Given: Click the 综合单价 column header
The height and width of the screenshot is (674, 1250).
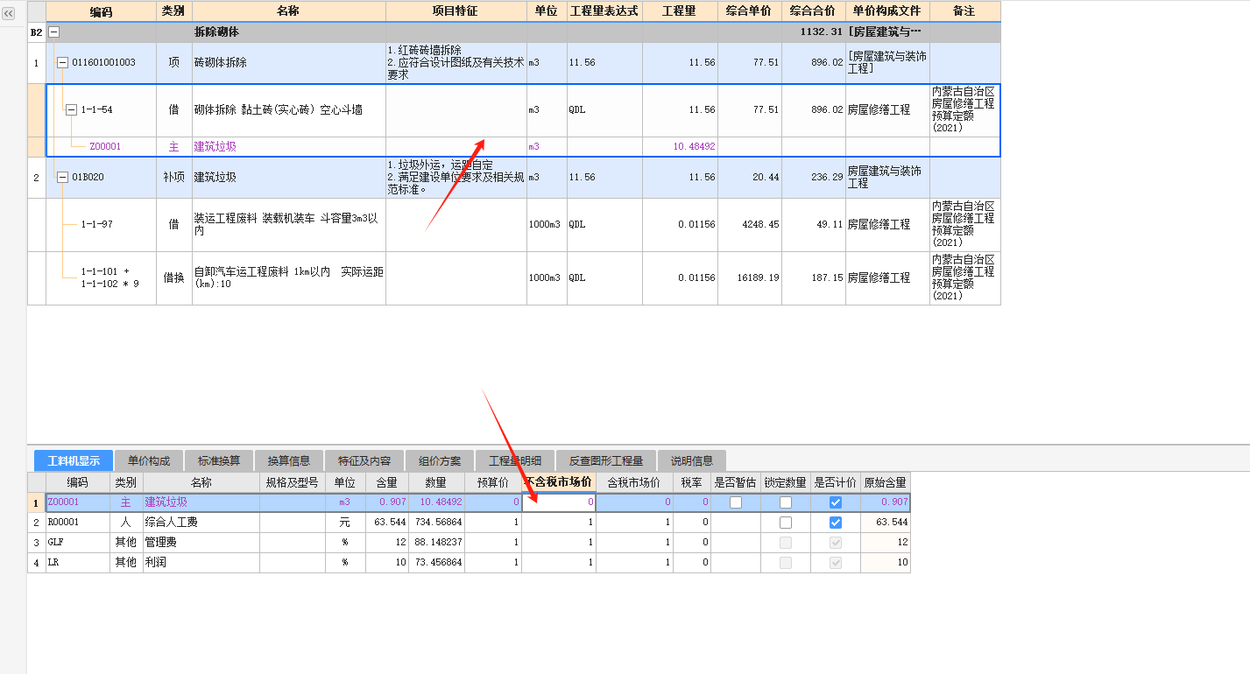Looking at the screenshot, I should click(750, 11).
